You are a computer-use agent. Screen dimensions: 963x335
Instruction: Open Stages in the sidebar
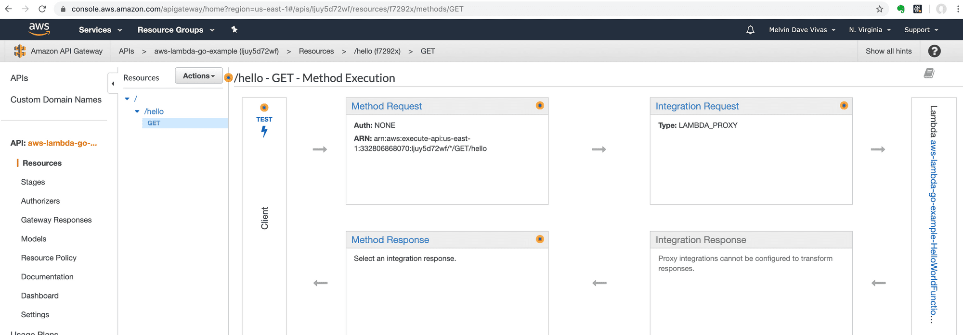33,182
